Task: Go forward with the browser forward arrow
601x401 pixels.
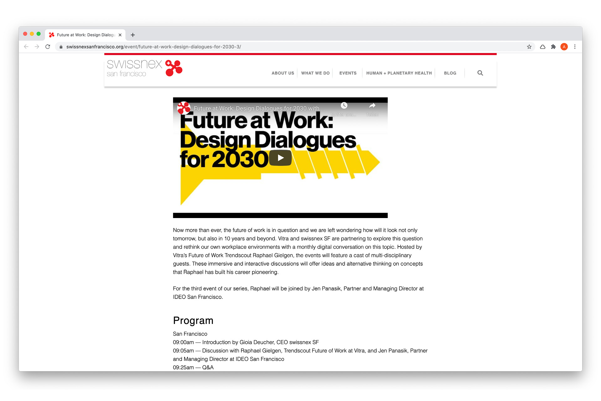Action: 37,47
